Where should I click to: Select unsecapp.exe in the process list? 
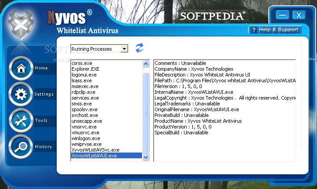pyautogui.click(x=87, y=121)
